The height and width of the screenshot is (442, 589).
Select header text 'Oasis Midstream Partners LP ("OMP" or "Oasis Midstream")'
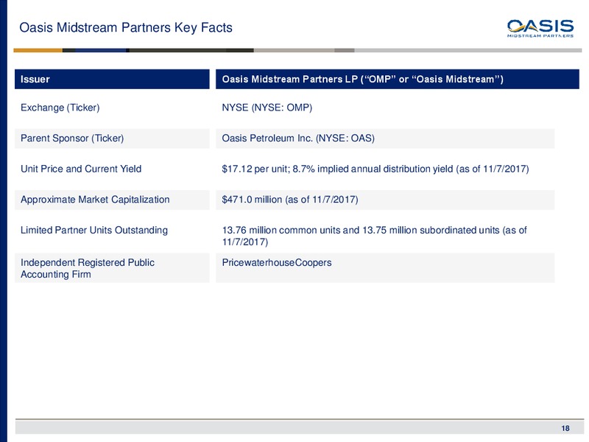[362, 80]
